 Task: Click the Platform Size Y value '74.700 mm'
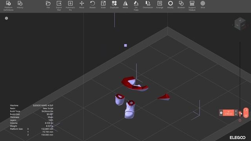(48, 132)
